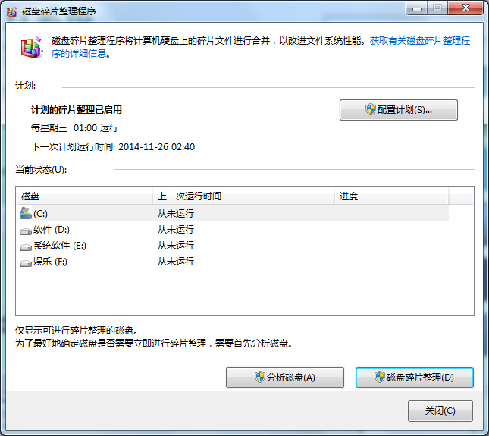Click the hint about analyzing disks first
Screen dimensions: 489x436
[x=154, y=343]
